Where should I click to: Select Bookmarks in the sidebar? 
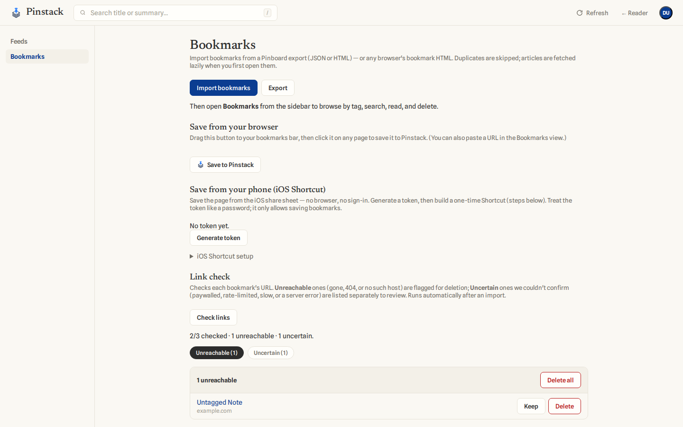coord(47,56)
